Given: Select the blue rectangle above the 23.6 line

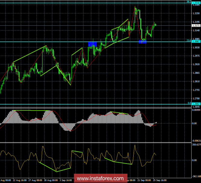Looking at the screenshot, I should [92, 44].
